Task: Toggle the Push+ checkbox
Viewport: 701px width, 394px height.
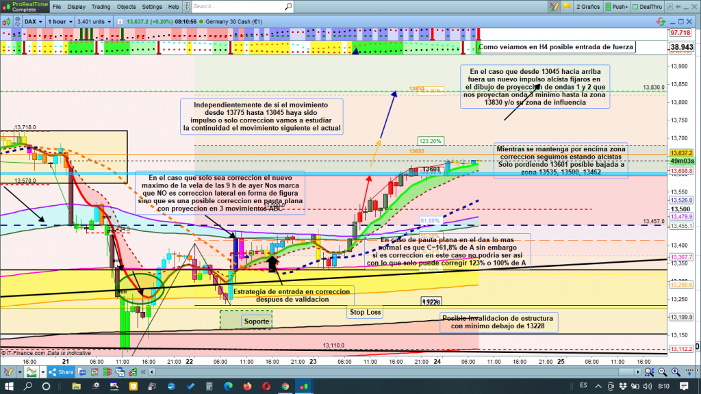Action: pos(607,6)
